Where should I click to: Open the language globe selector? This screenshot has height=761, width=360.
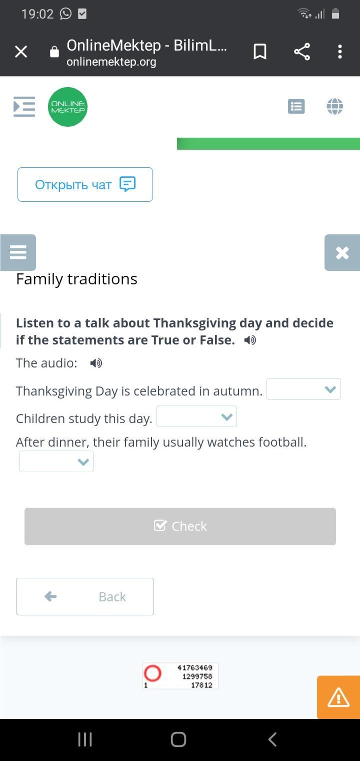pos(334,107)
